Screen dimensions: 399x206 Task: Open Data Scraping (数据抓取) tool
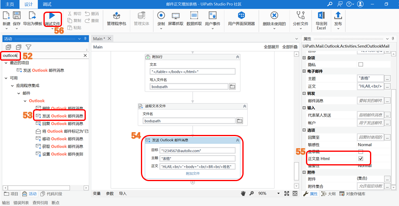194,16
